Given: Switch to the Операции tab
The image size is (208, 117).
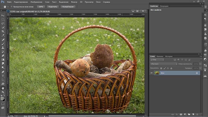Looking at the screenshot, I should [x=164, y=6].
